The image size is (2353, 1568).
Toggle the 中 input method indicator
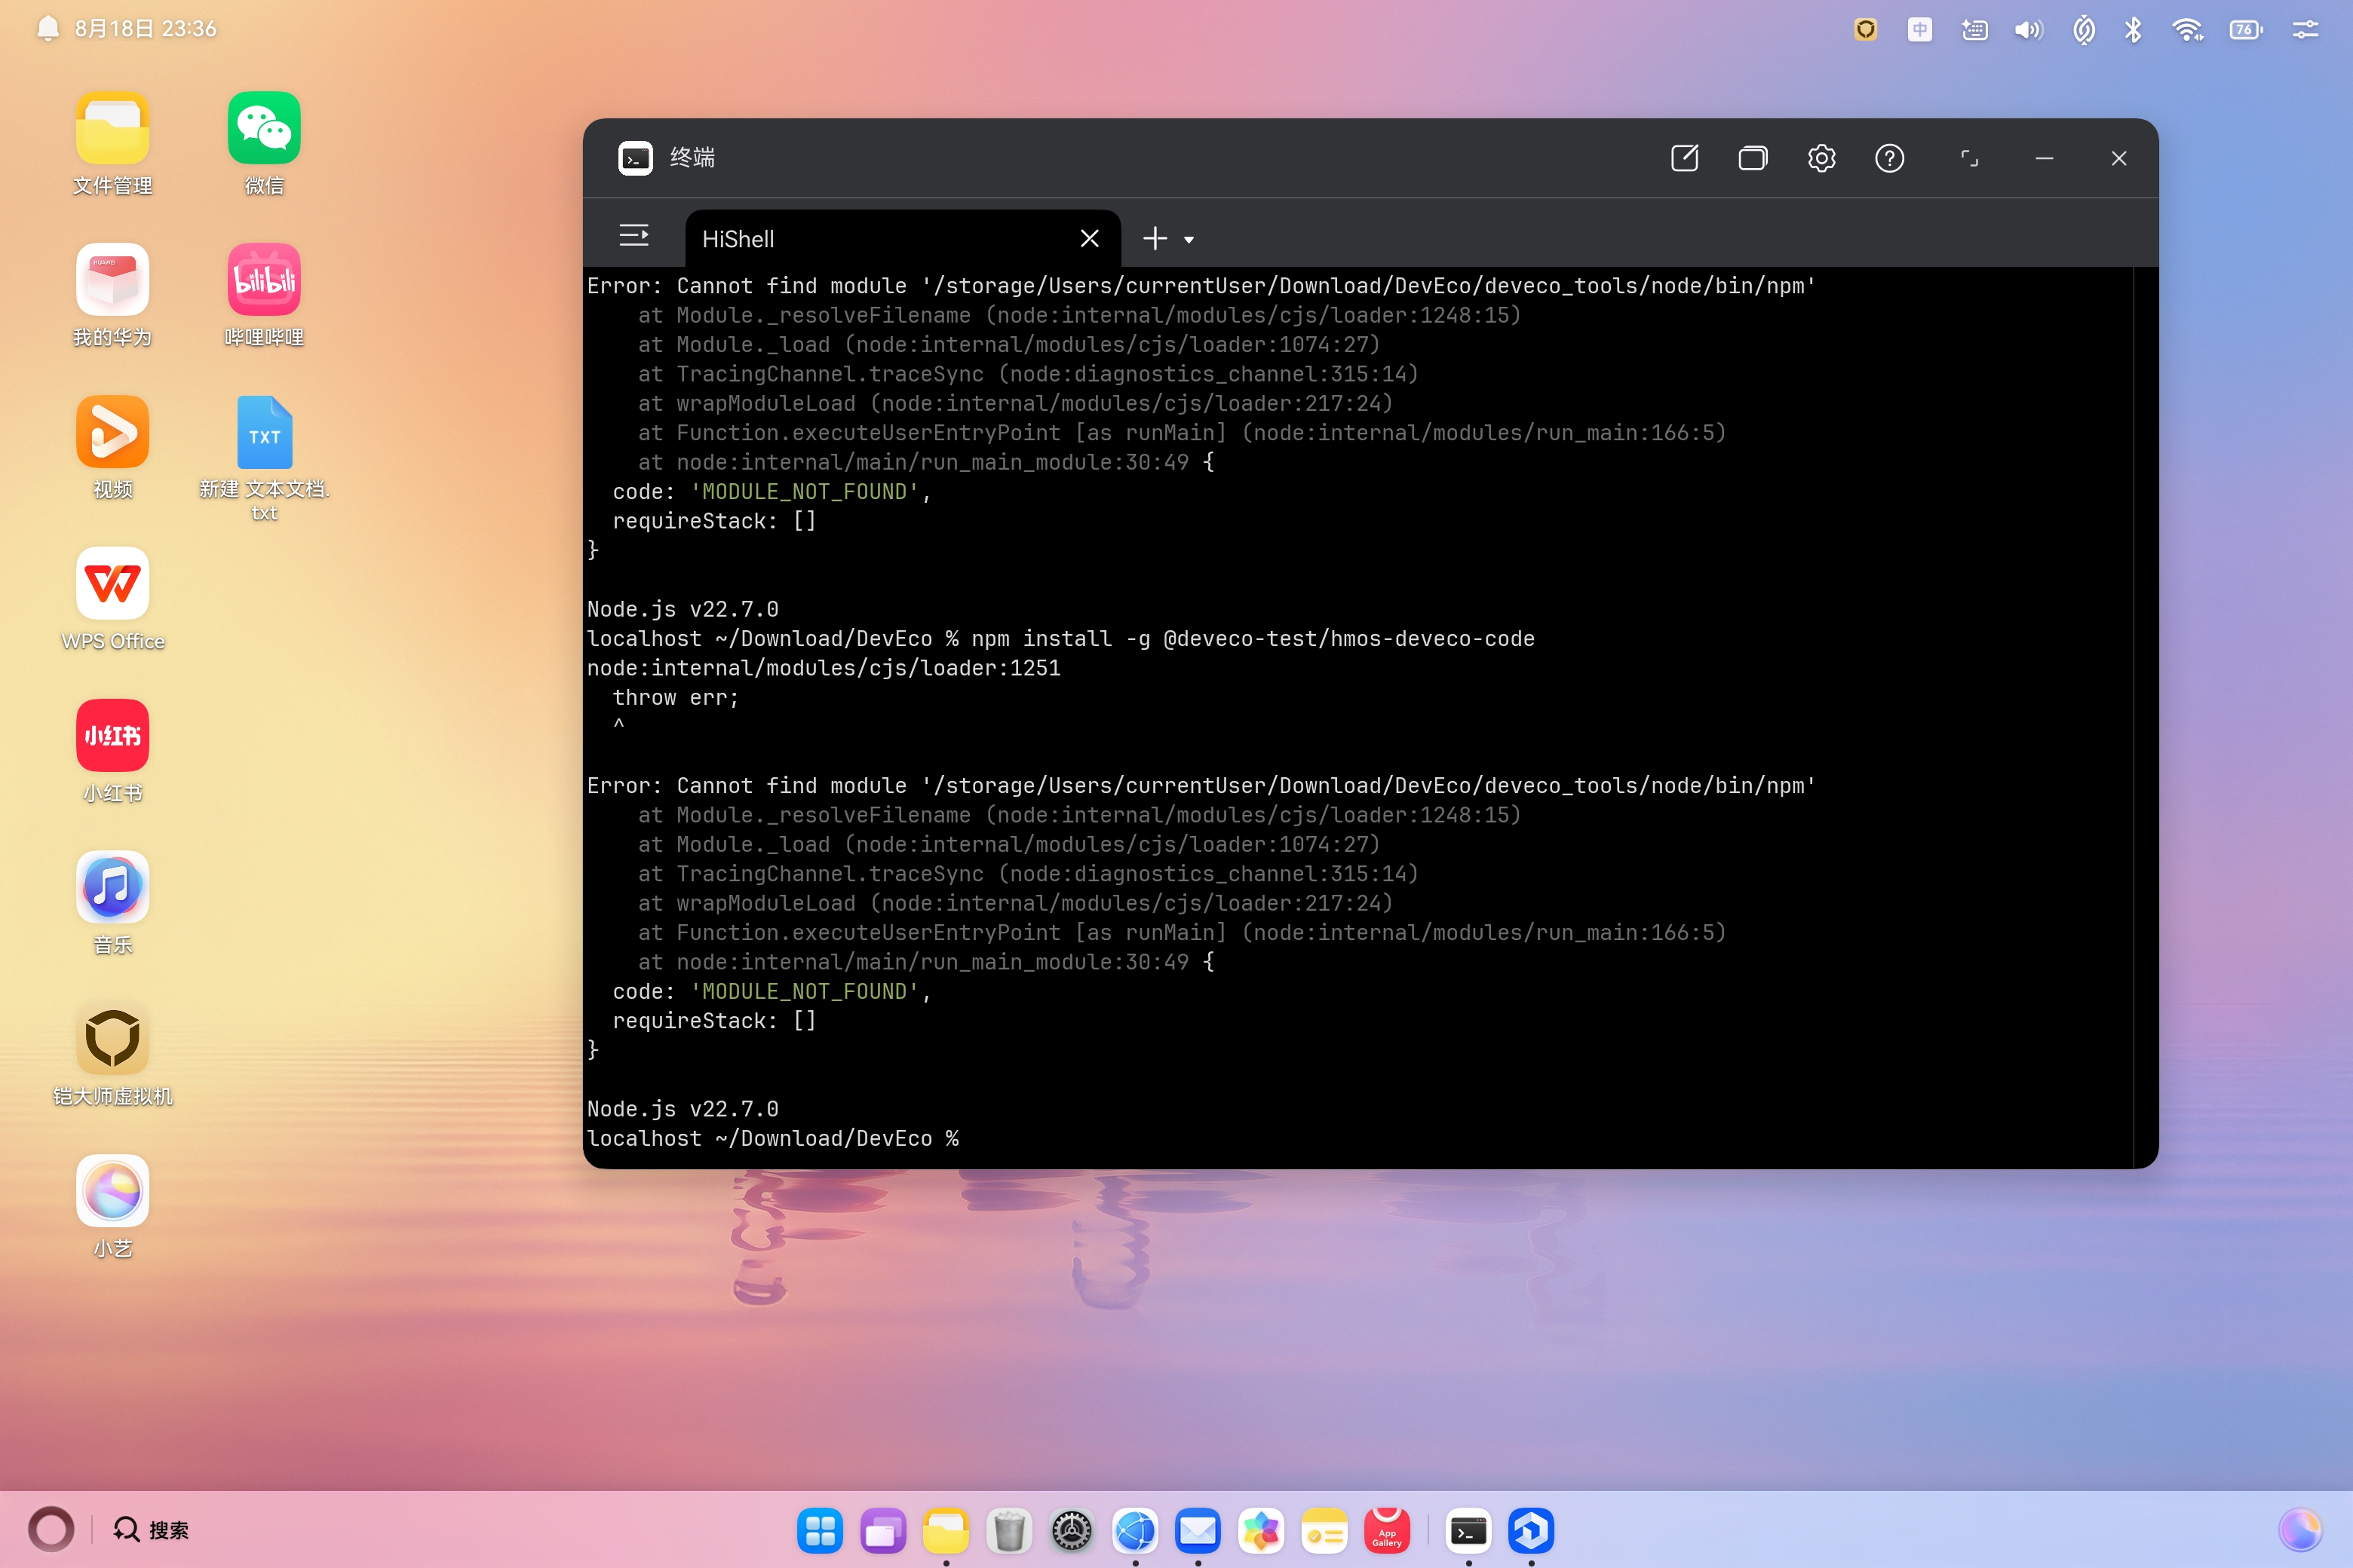1919,29
